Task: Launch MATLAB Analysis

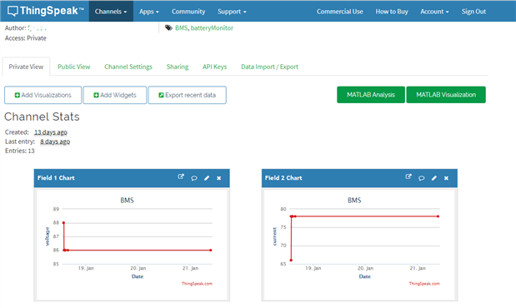Action: (x=371, y=95)
